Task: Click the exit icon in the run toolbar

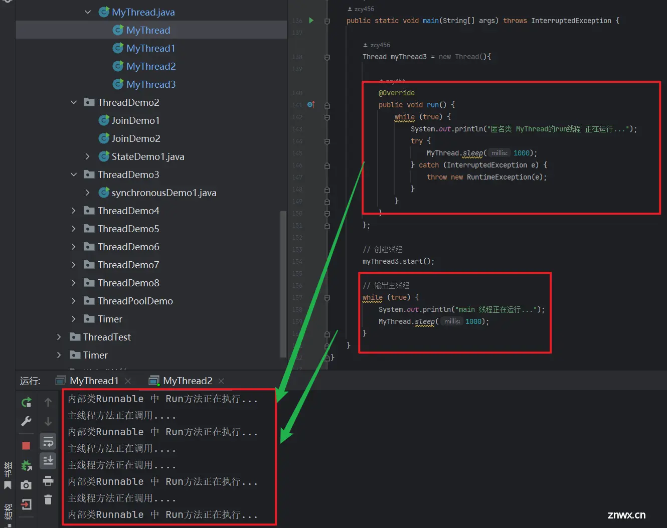Action: 26,504
